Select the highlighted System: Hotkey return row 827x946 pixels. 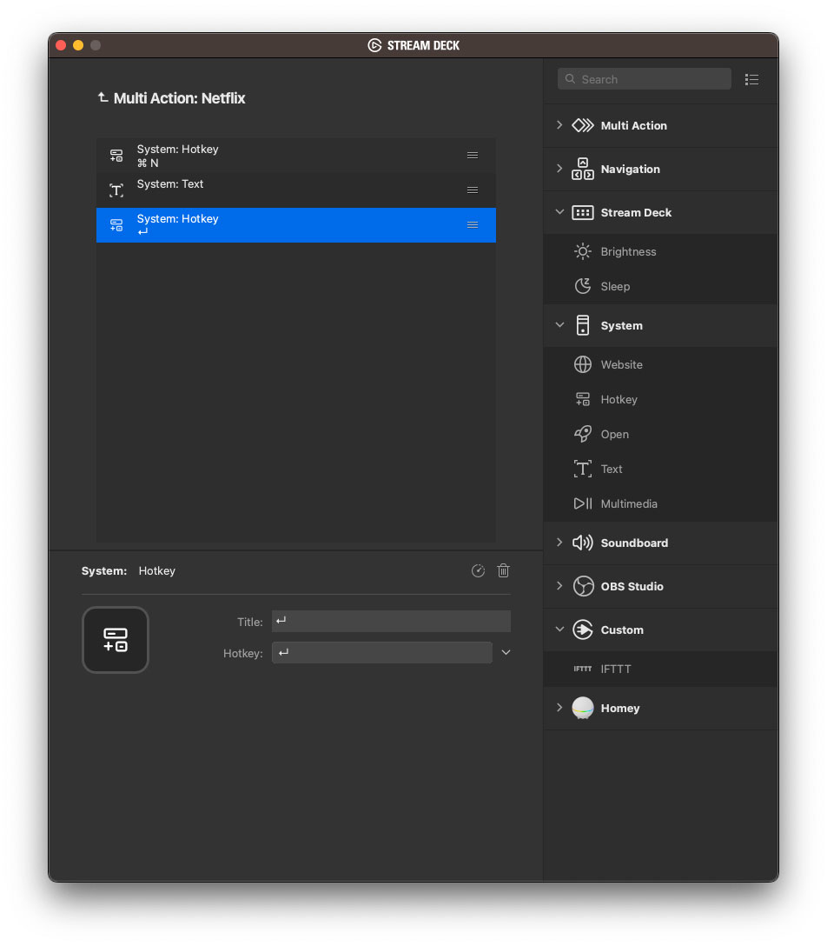click(x=296, y=225)
